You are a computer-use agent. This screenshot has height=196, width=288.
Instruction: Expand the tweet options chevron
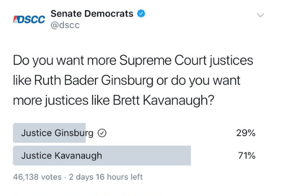tap(260, 15)
